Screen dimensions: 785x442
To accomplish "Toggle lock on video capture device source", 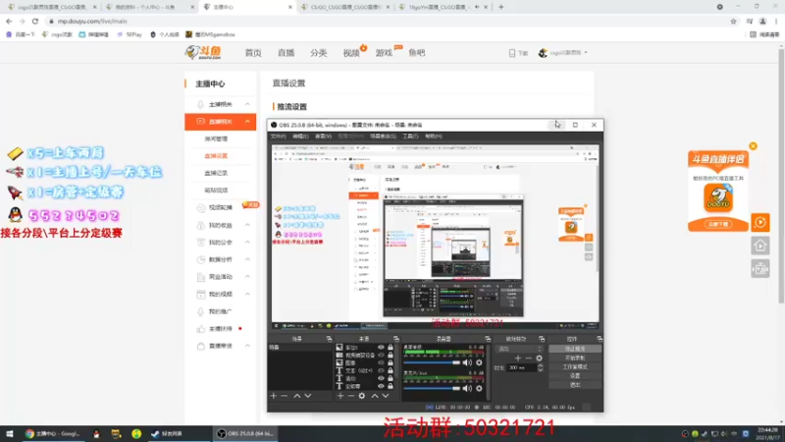I will [x=391, y=355].
